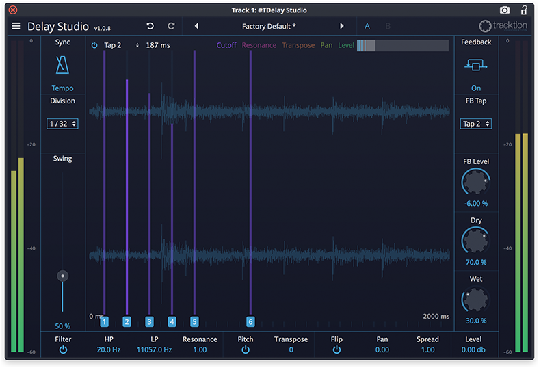Click the Feedback routing icon
The height and width of the screenshot is (370, 541).
pos(476,65)
